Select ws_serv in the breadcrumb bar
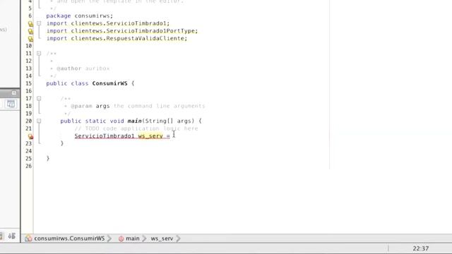 162,238
